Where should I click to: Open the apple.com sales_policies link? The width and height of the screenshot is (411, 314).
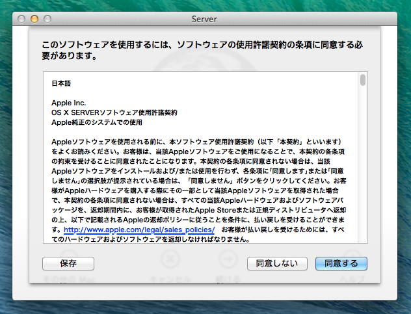[139, 229]
